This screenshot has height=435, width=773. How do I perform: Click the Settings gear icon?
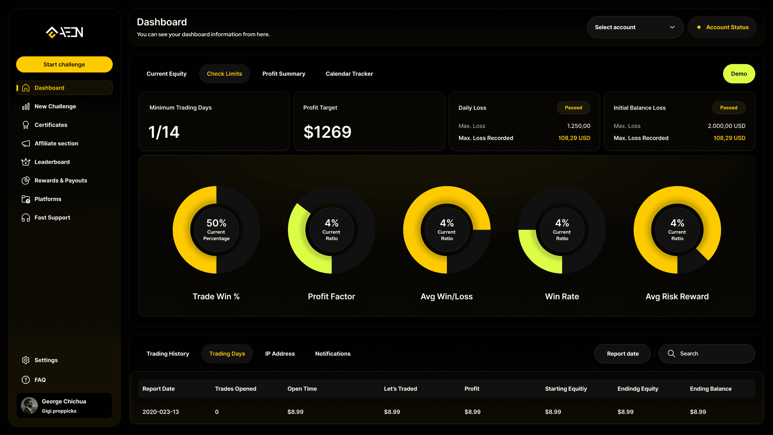26,360
